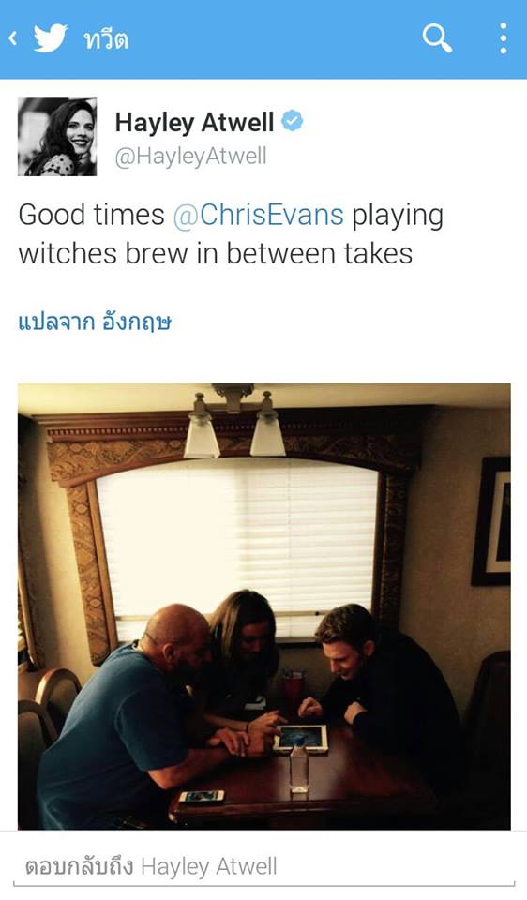
Task: Go back using the left chevron arrow
Action: tap(12, 38)
